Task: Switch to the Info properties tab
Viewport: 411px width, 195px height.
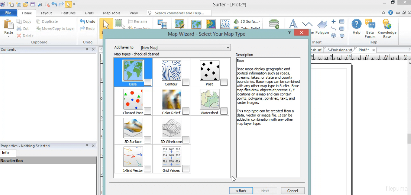Action: click(5, 153)
